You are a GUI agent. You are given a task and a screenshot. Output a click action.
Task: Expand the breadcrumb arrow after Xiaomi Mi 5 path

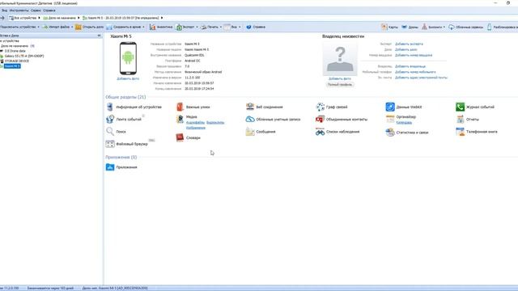[x=162, y=18]
